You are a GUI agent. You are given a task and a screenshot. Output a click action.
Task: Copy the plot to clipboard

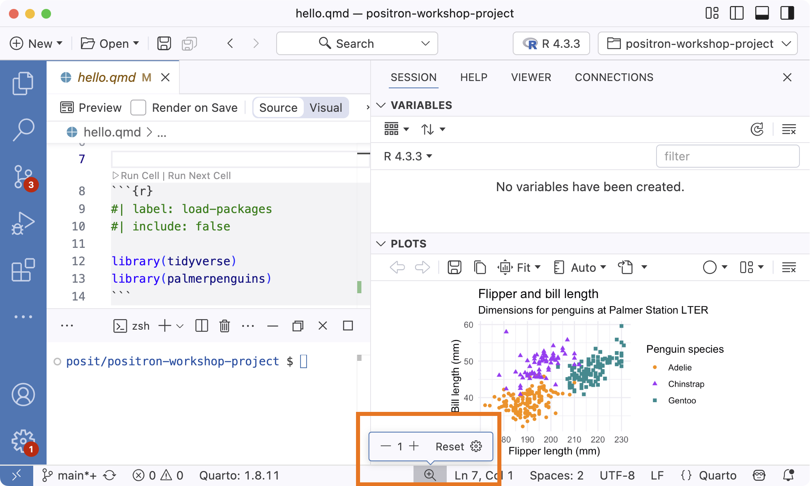[x=480, y=267]
